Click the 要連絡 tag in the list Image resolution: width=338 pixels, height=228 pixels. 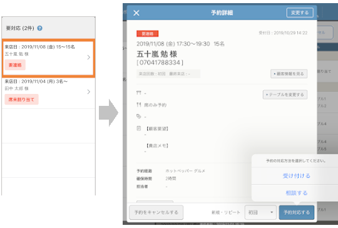(x=15, y=65)
